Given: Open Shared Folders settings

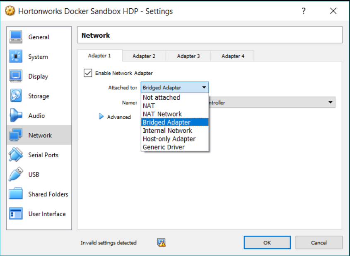Looking at the screenshot, I should point(16,194).
